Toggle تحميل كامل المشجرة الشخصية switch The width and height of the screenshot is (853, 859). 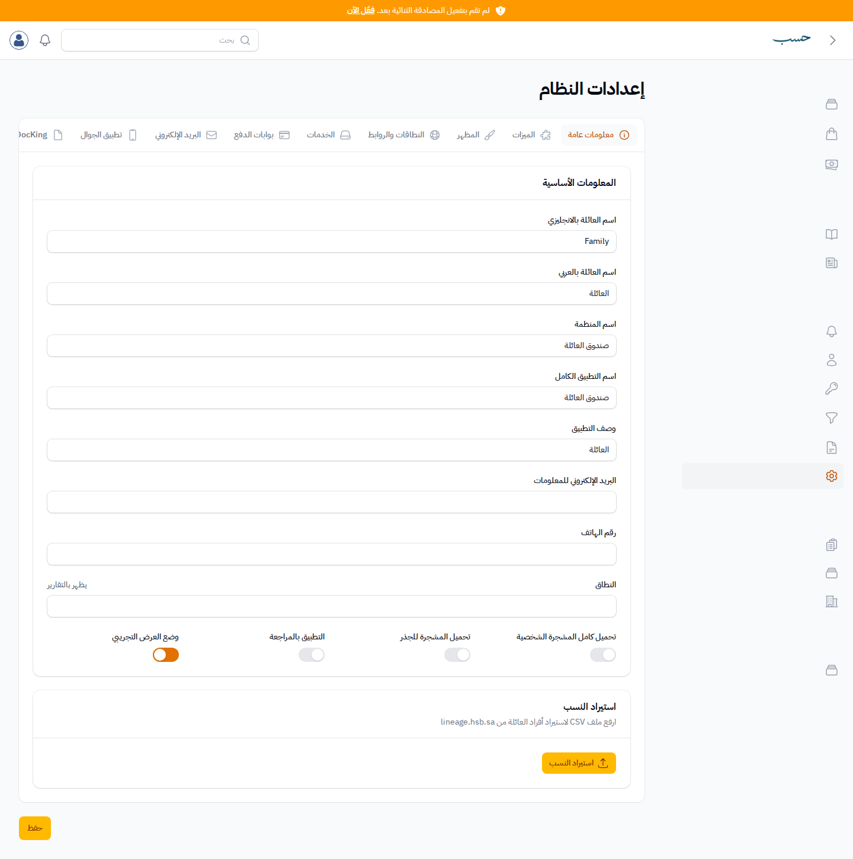point(603,655)
